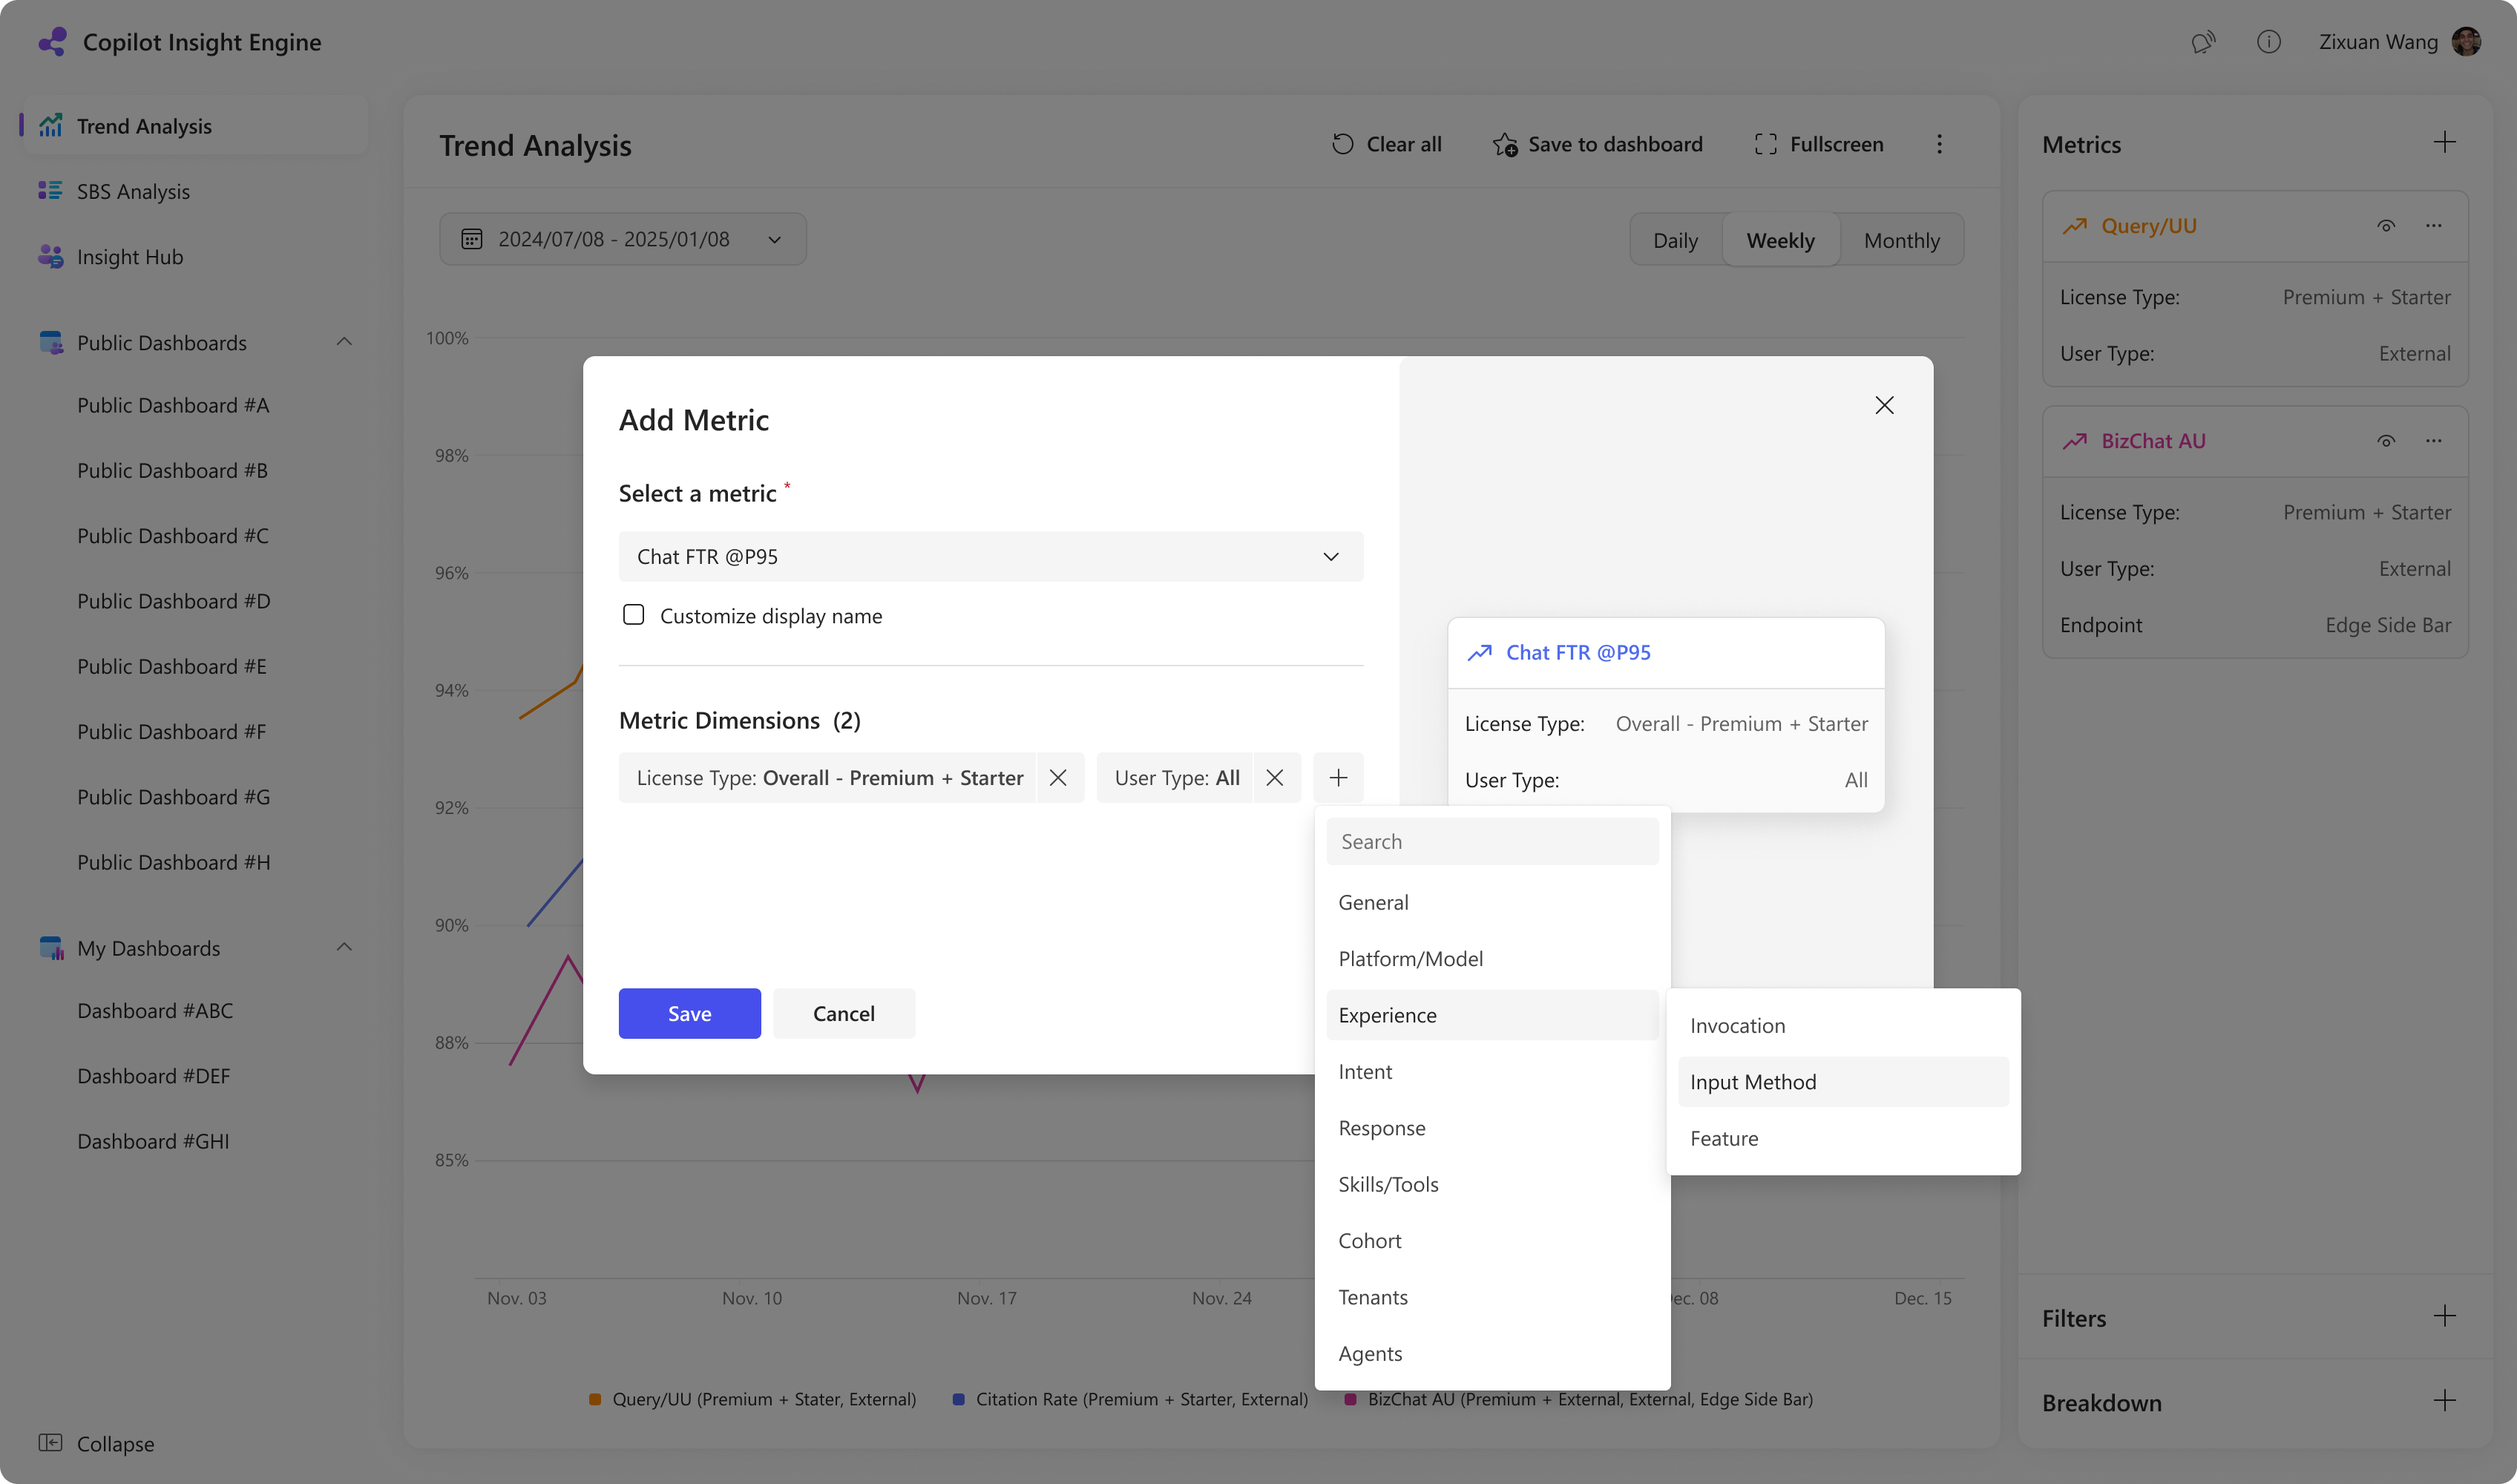2517x1484 pixels.
Task: Open the date range picker dropdown
Action: (622, 239)
